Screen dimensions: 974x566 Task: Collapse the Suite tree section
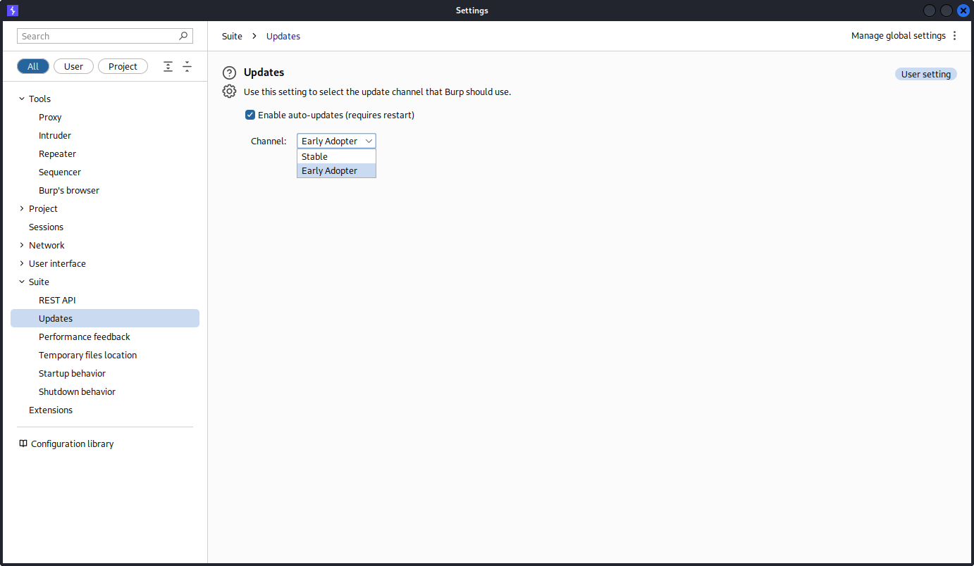click(22, 282)
